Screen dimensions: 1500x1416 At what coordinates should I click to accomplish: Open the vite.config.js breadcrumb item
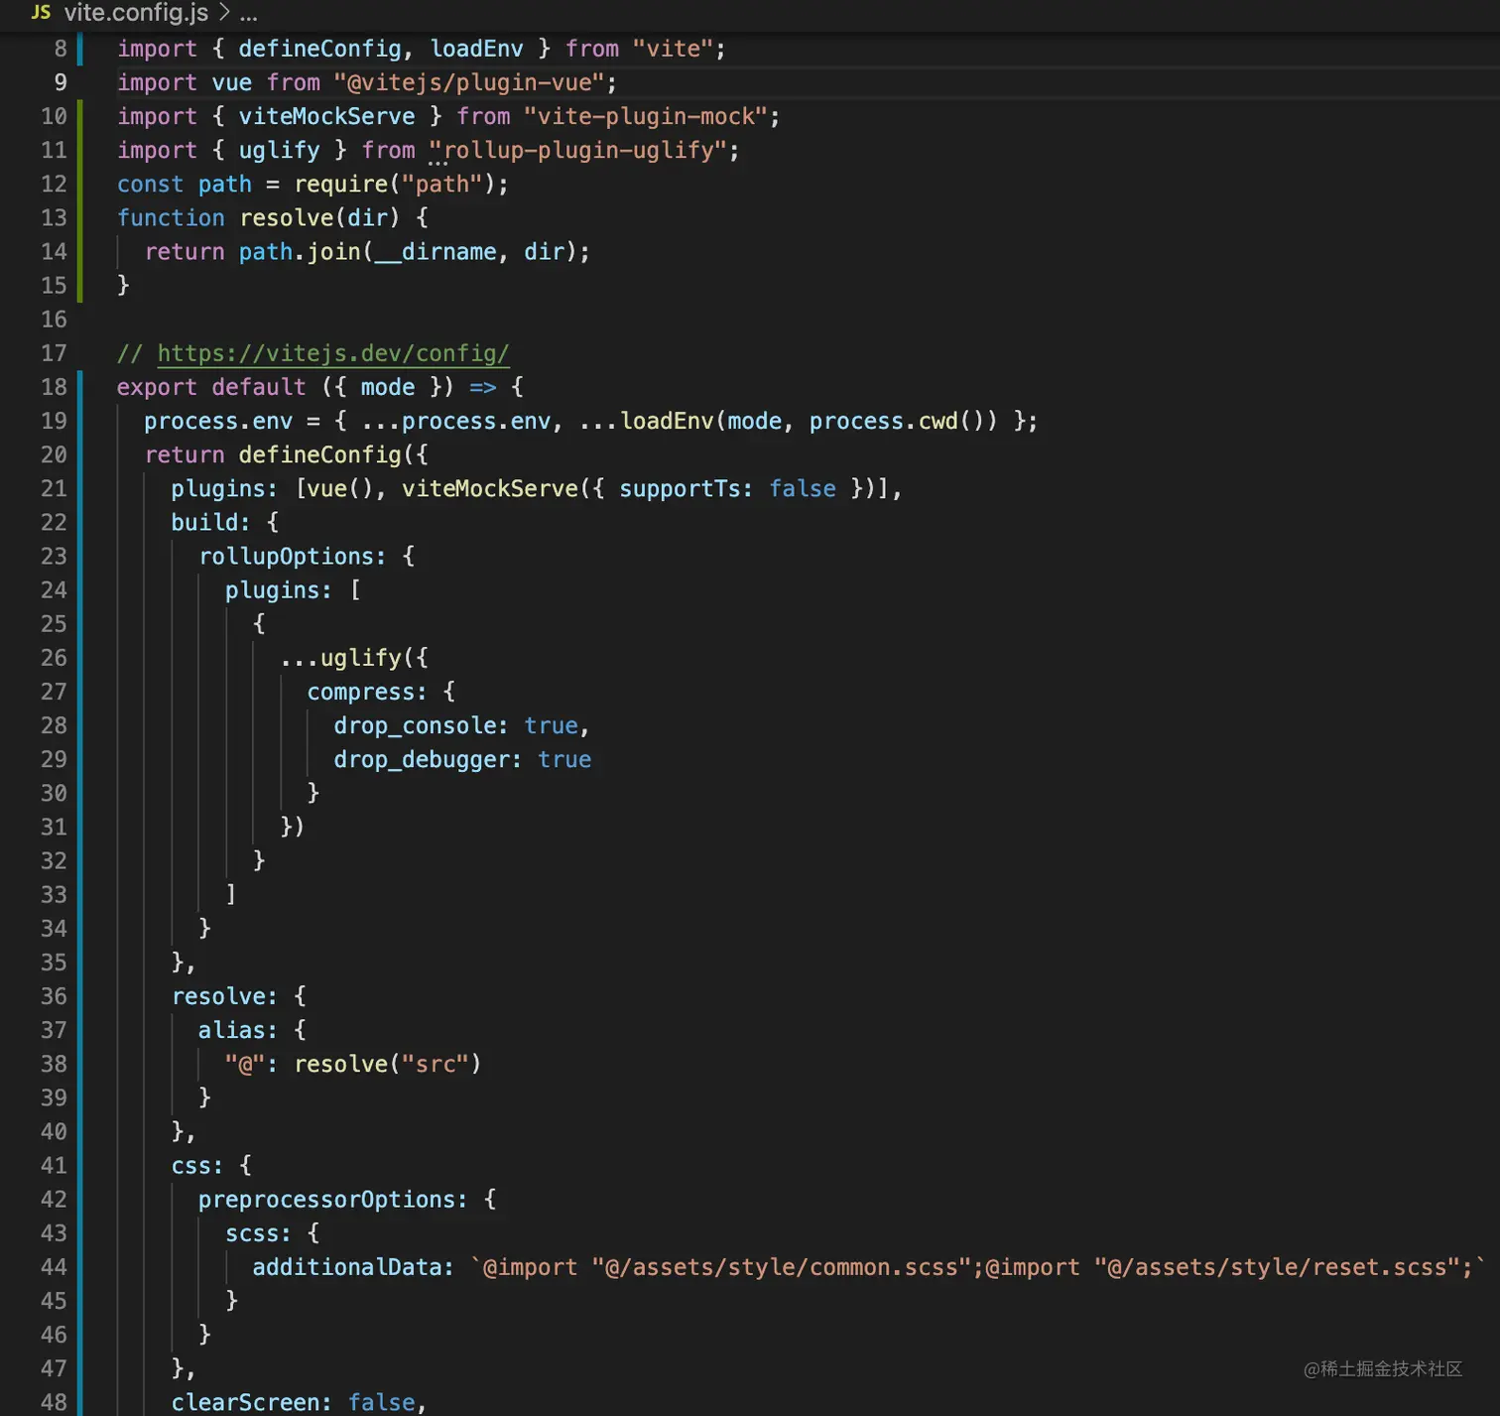136,12
